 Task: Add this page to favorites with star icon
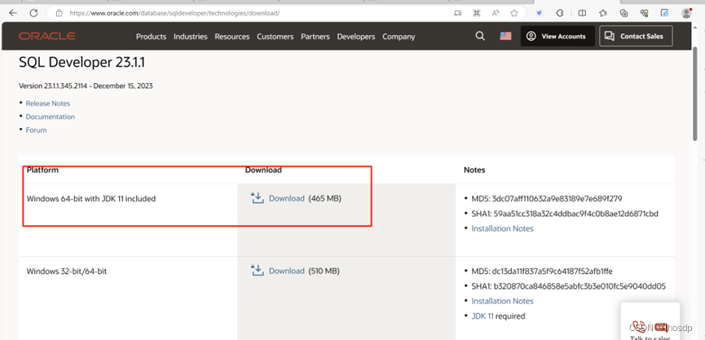pyautogui.click(x=514, y=13)
